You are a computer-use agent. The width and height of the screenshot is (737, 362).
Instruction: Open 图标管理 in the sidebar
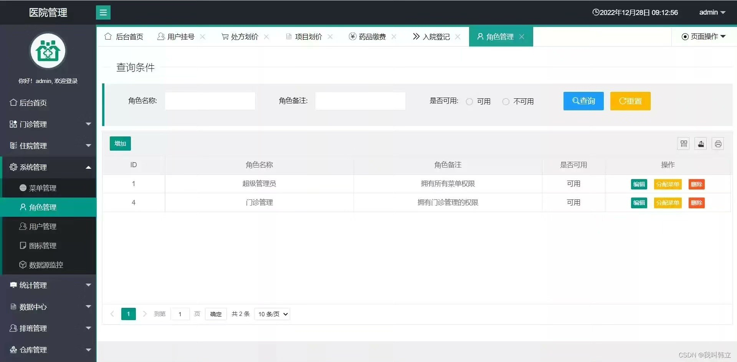[x=48, y=246]
